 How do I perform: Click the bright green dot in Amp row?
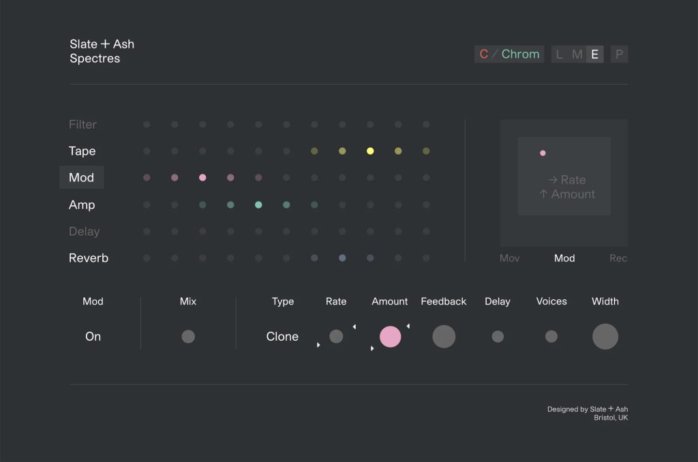(x=258, y=204)
